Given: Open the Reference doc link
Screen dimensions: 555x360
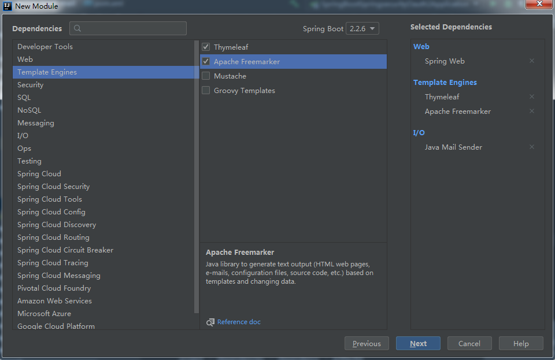Looking at the screenshot, I should pyautogui.click(x=239, y=322).
